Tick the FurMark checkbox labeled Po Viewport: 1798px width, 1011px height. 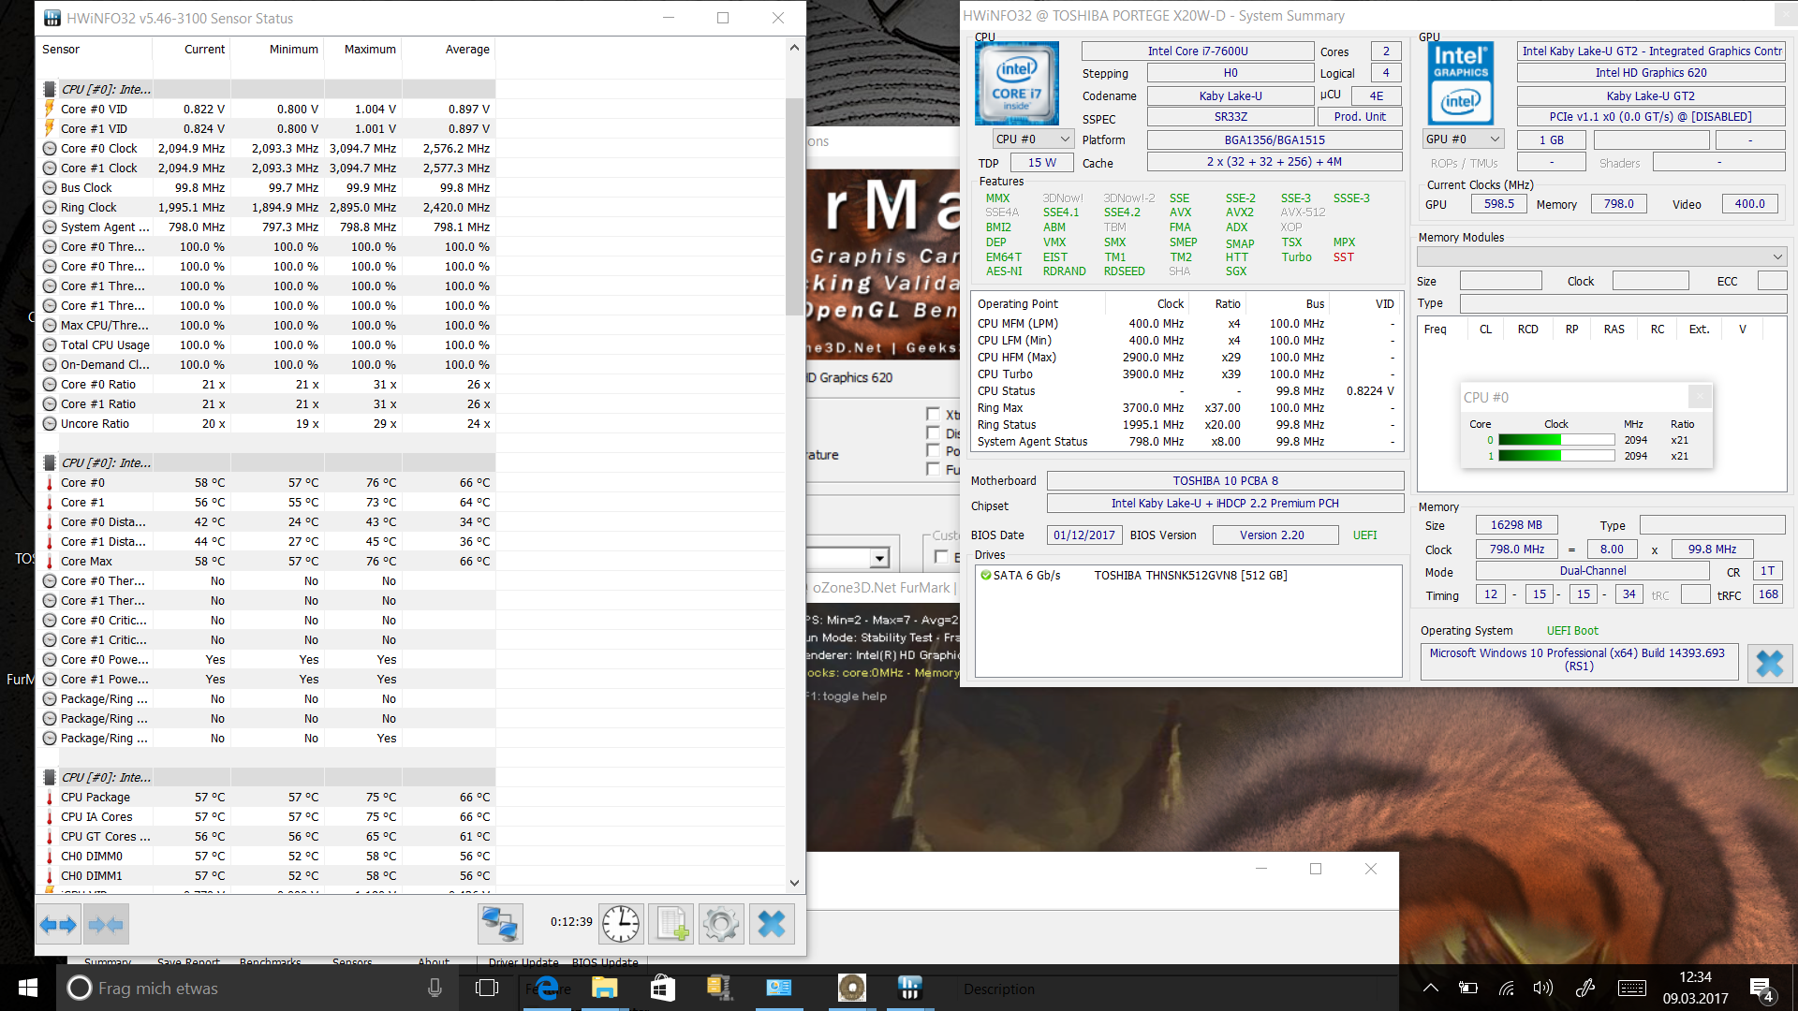[933, 450]
